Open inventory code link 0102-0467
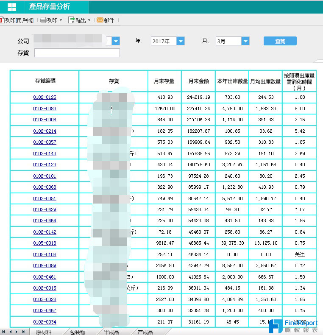Screen dimensions: 323x335 tap(45, 310)
